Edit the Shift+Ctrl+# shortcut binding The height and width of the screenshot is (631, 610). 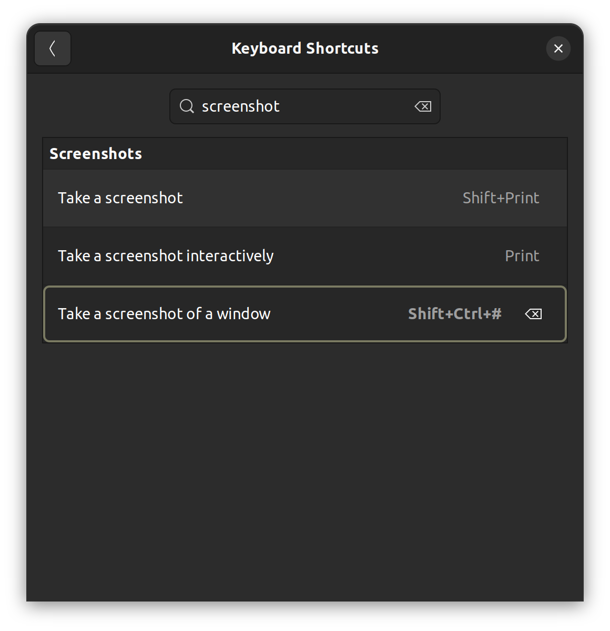(x=454, y=314)
